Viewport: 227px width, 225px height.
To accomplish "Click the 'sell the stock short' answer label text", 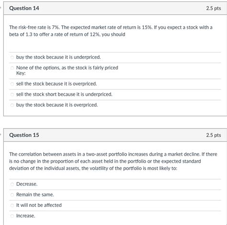I will (x=64, y=94).
